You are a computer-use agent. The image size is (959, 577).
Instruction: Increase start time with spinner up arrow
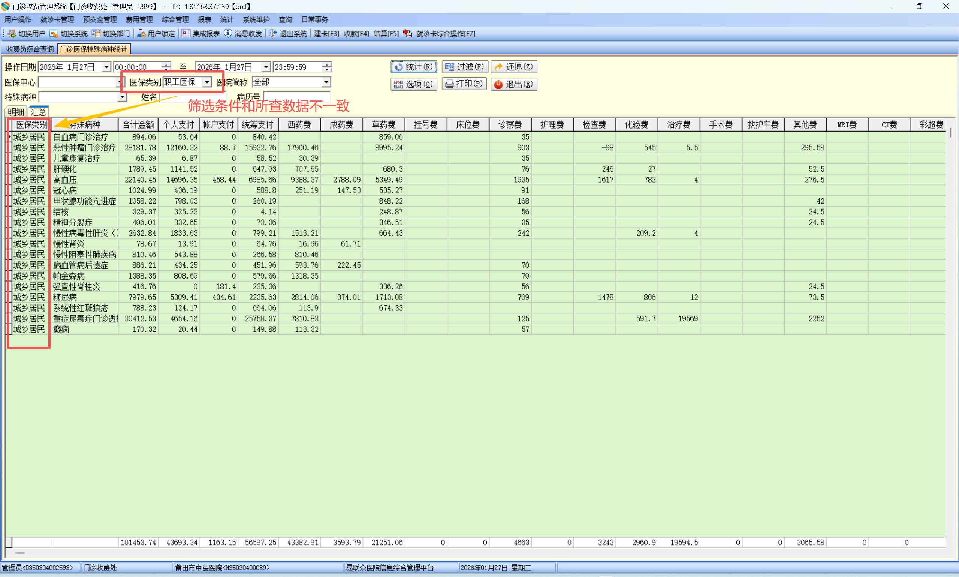166,64
